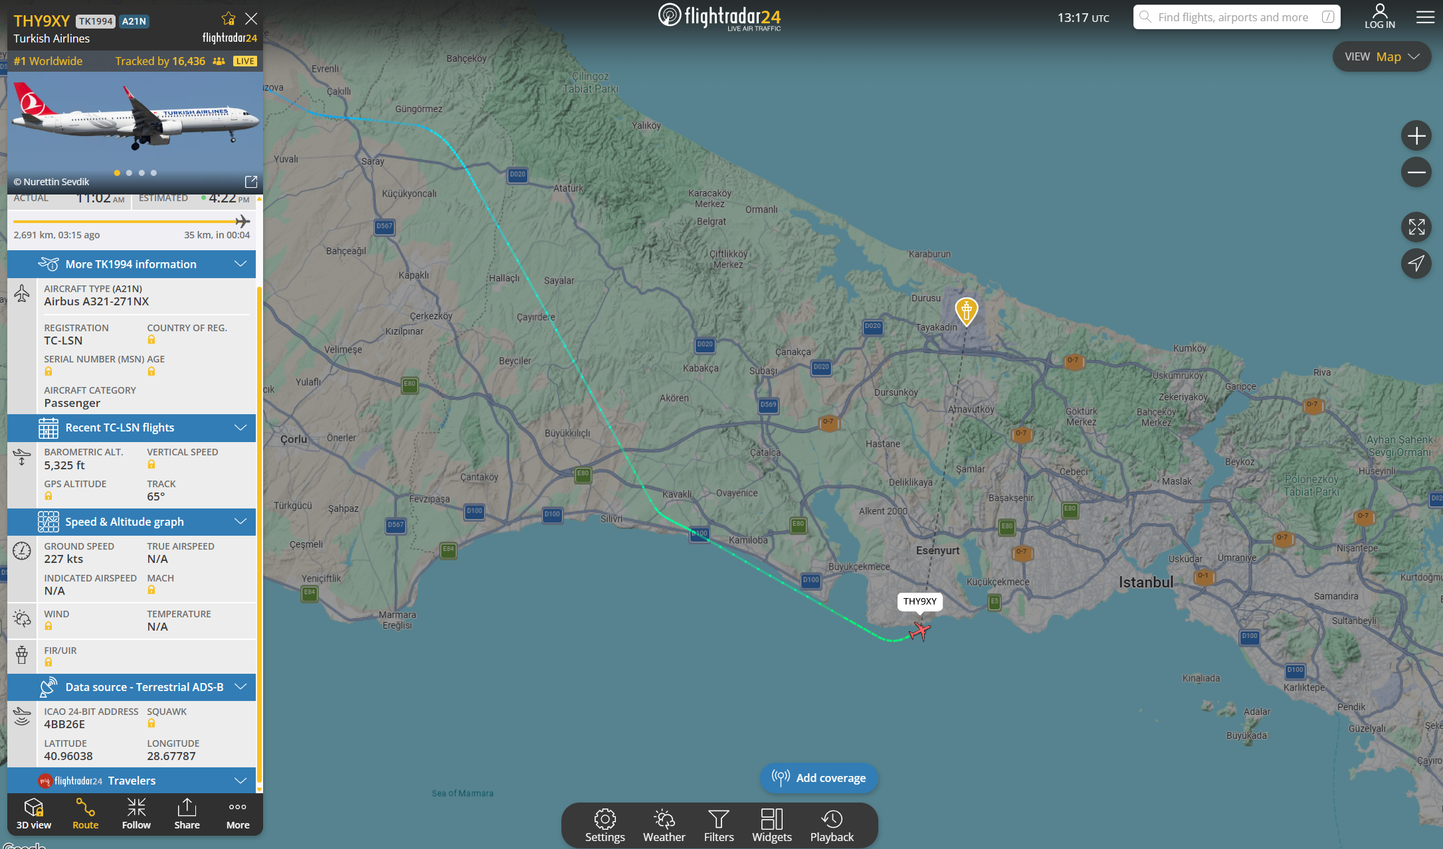Expand Speed & Altitude graph section
The image size is (1443, 849).
(x=132, y=522)
